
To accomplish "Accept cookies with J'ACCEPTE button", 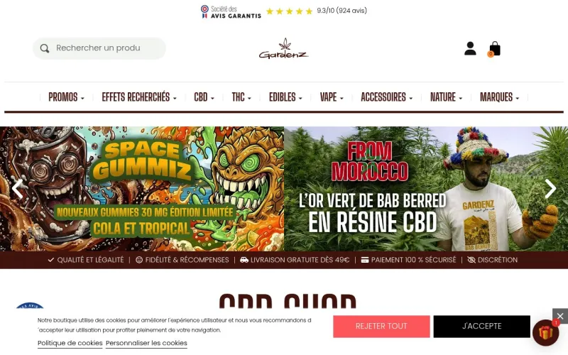I will click(482, 327).
